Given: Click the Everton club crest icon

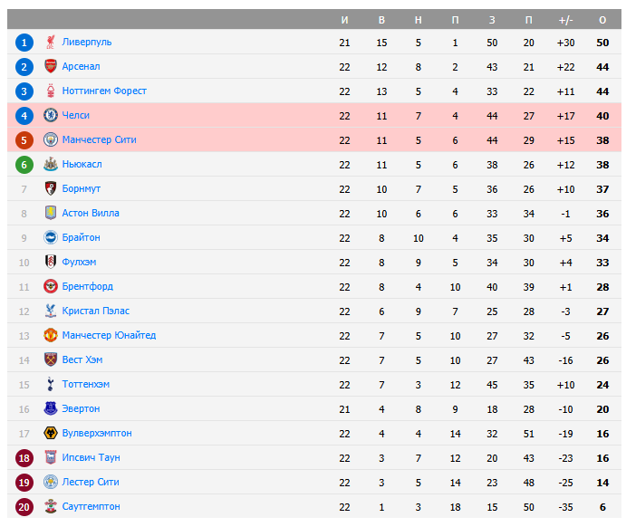Looking at the screenshot, I should [51, 409].
